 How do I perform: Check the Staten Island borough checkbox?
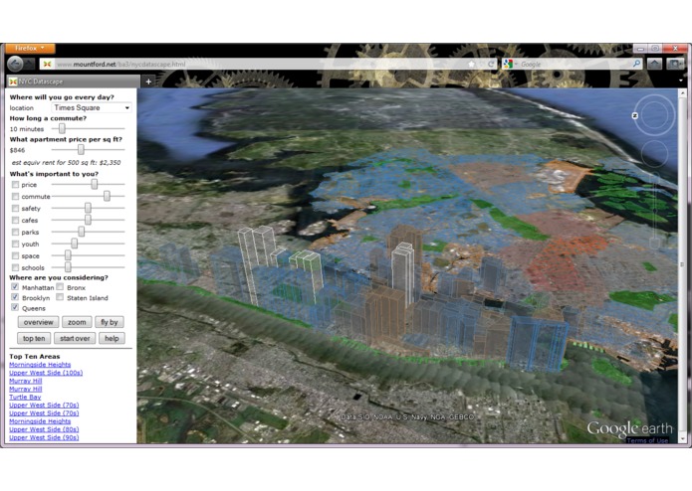point(60,298)
